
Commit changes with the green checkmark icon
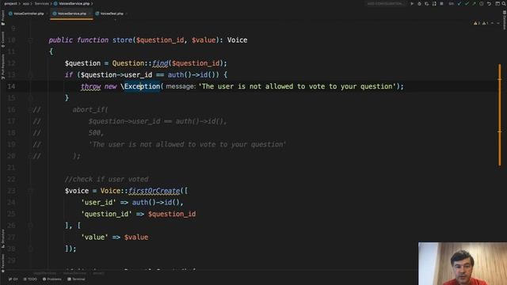point(467,3)
